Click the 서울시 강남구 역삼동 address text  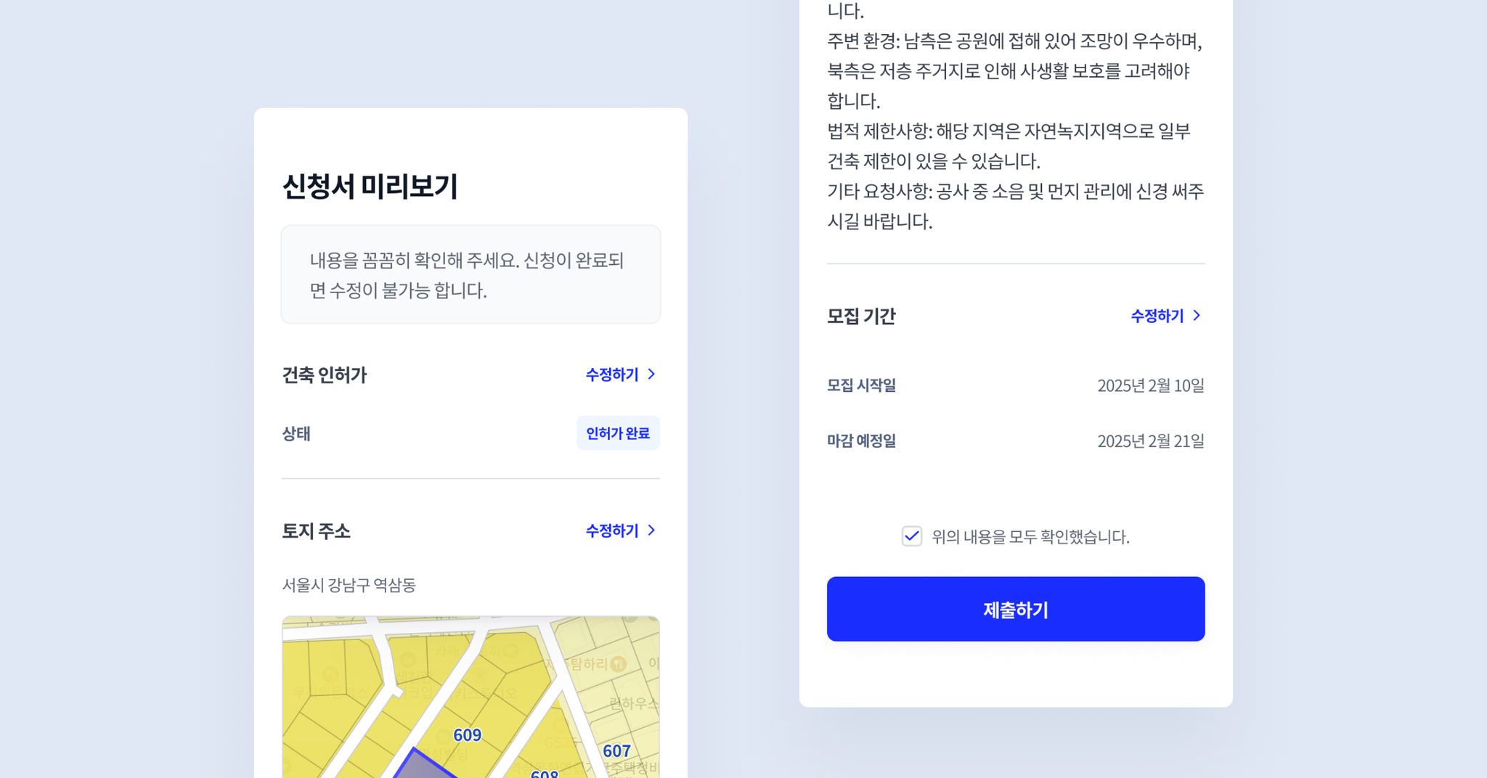point(349,585)
